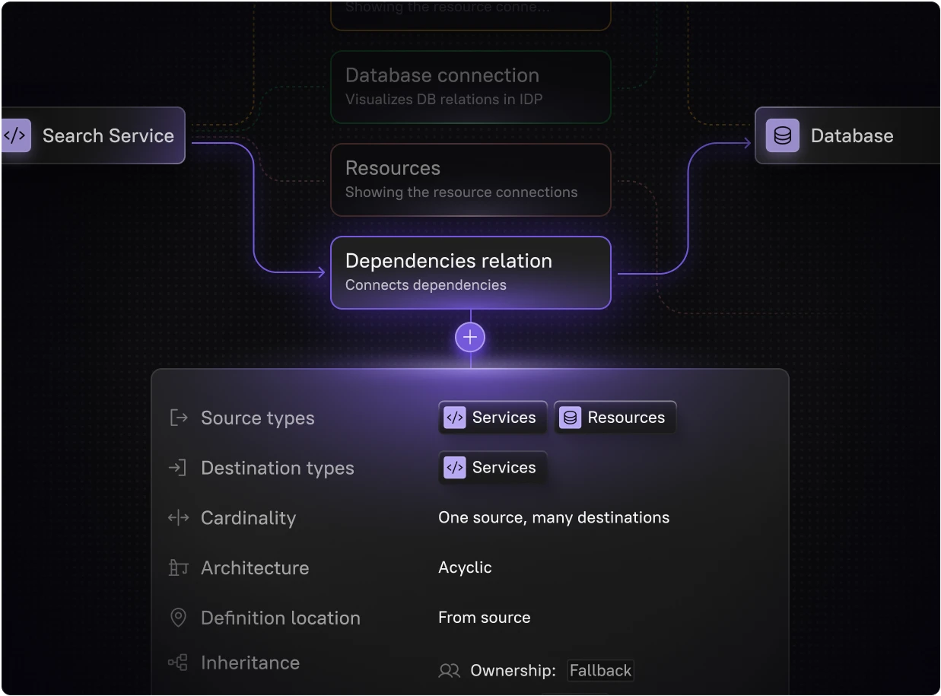Click the Services chip in Destination types
The image size is (941, 696).
tap(492, 468)
